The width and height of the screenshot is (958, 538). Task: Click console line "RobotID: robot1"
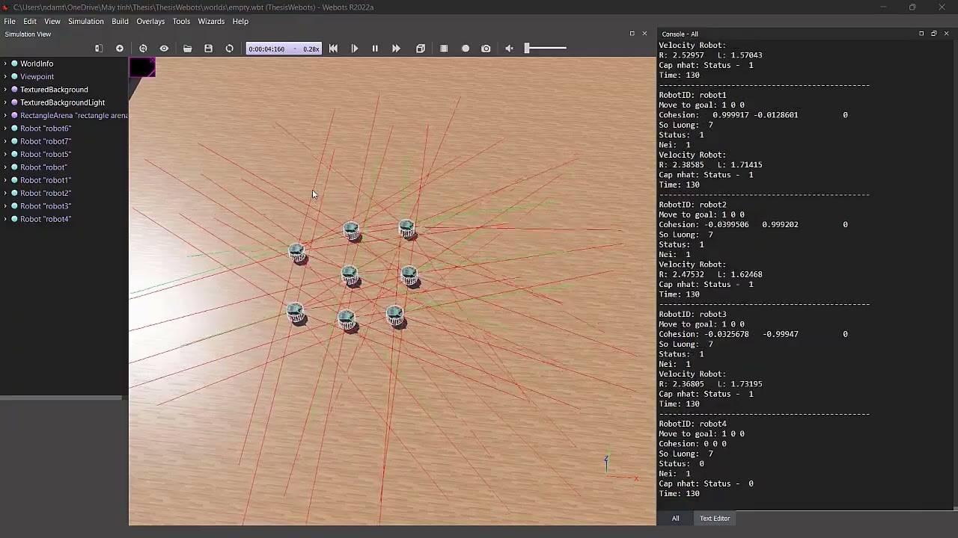coord(692,95)
